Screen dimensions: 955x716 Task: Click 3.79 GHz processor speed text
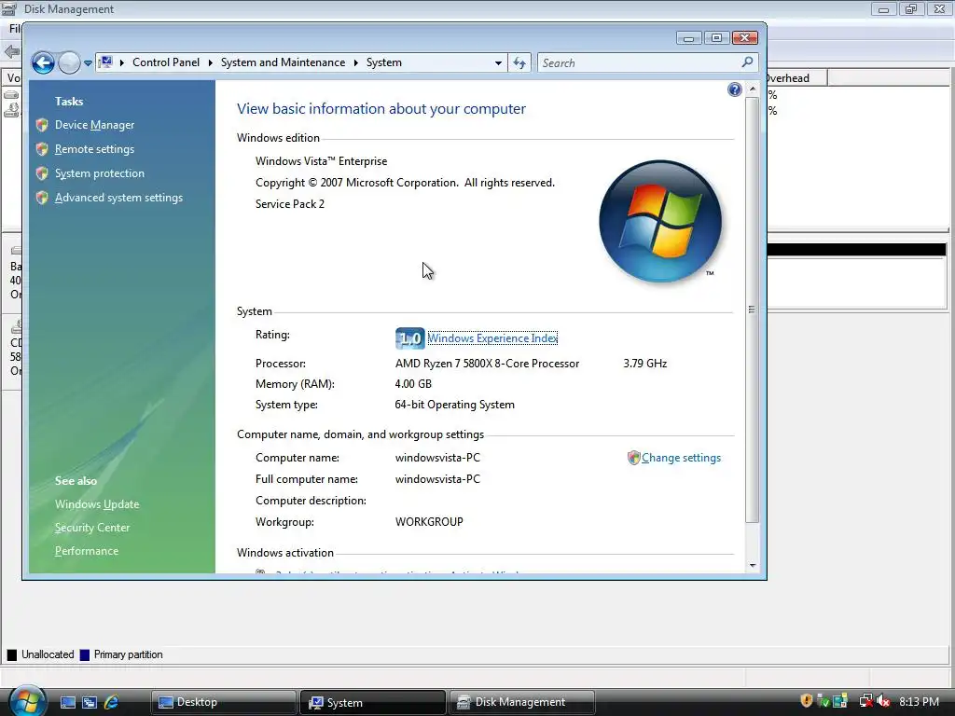645,364
